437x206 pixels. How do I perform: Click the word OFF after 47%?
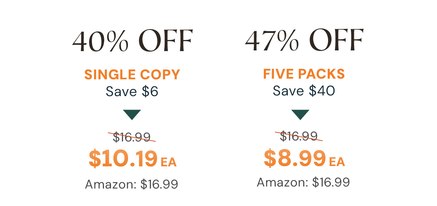coord(337,41)
